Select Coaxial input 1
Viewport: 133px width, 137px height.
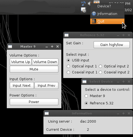point(68,72)
